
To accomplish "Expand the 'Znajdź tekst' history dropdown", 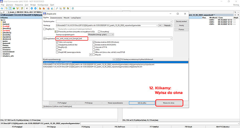I will point(171,39).
